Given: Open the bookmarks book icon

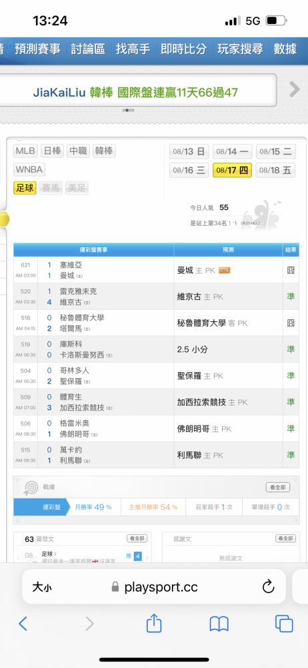Looking at the screenshot, I should (219, 624).
